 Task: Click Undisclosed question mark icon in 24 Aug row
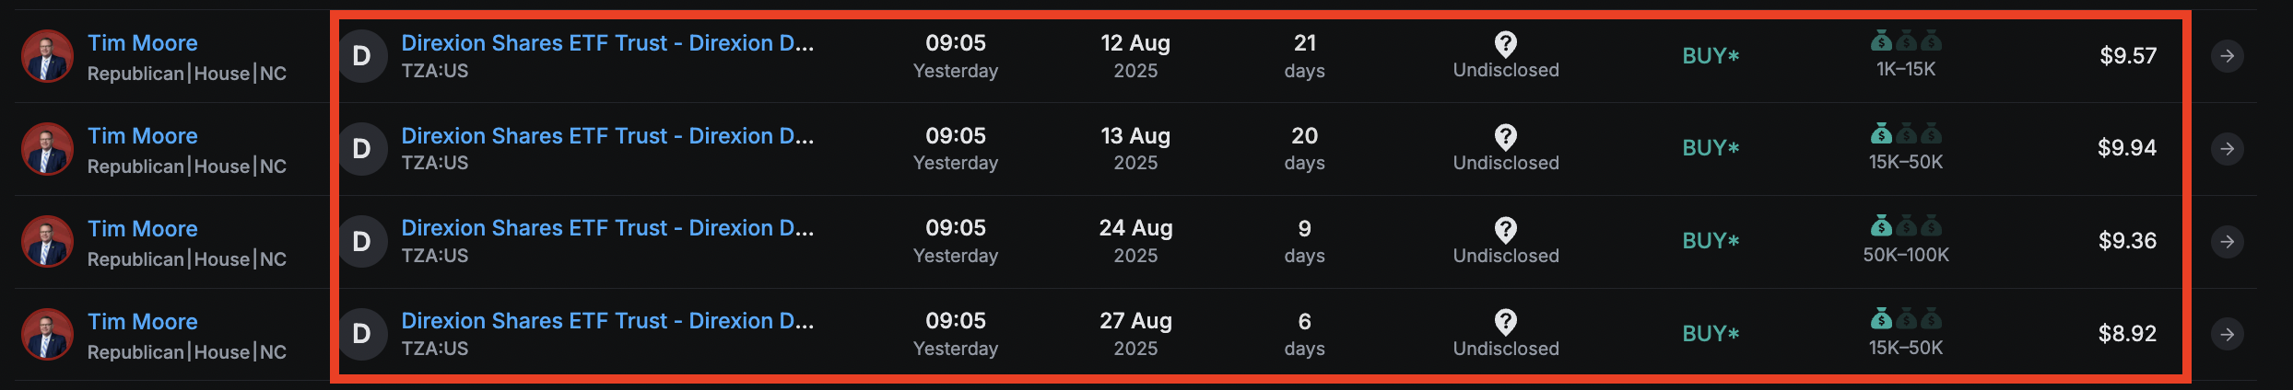(1506, 230)
